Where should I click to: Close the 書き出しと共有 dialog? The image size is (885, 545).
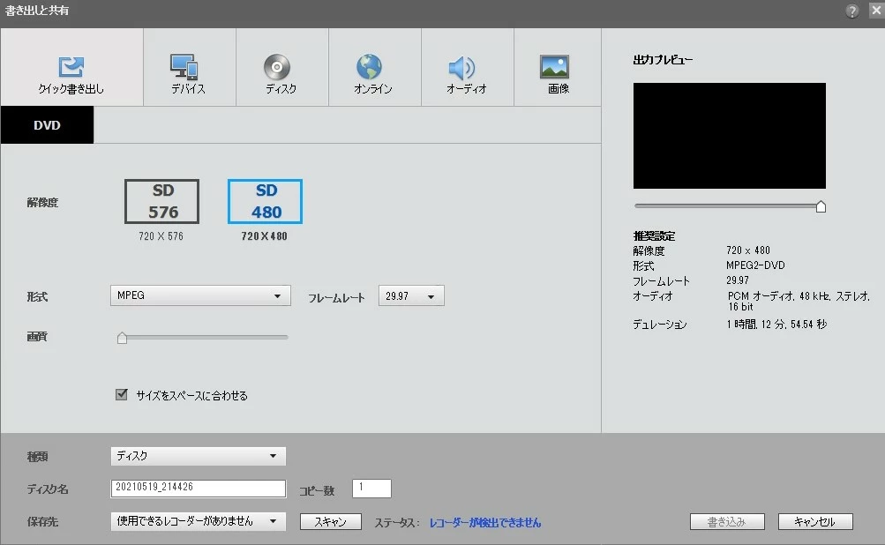[x=877, y=11]
